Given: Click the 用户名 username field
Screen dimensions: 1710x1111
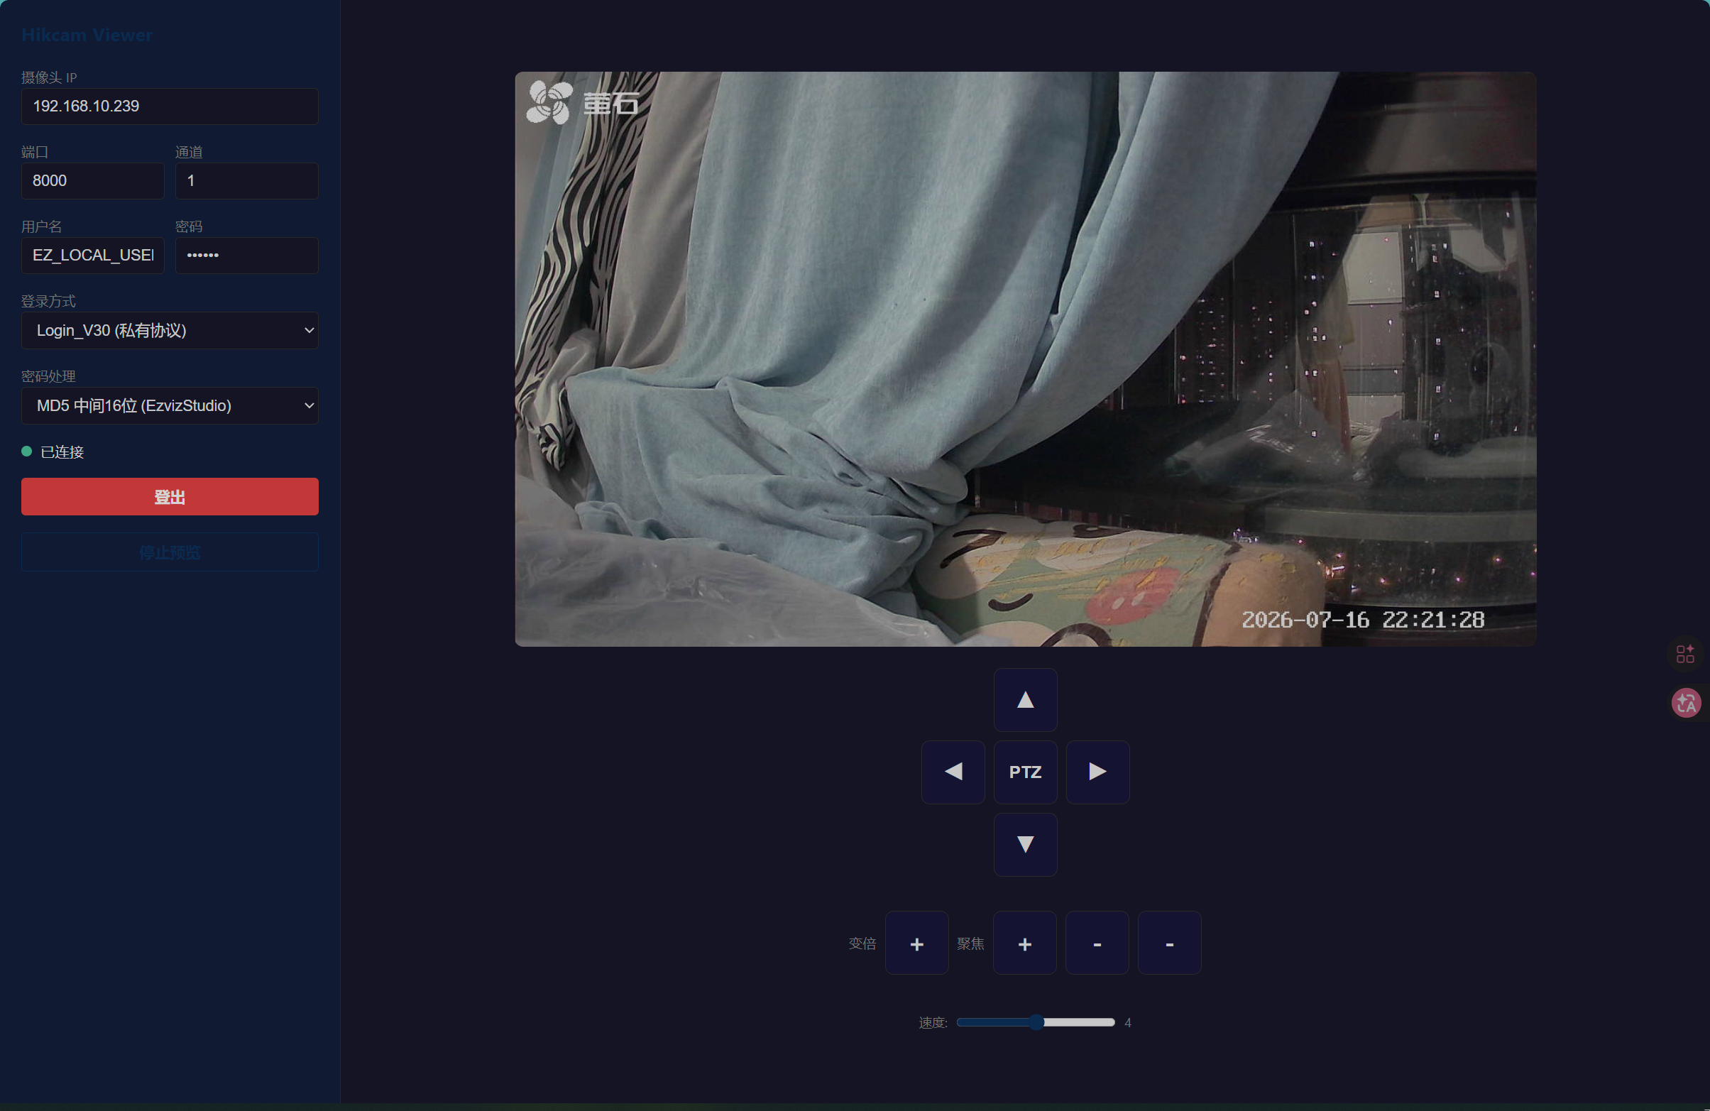Looking at the screenshot, I should [x=93, y=255].
